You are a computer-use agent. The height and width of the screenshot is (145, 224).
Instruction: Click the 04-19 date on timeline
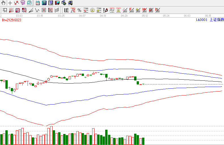tap(103, 16)
